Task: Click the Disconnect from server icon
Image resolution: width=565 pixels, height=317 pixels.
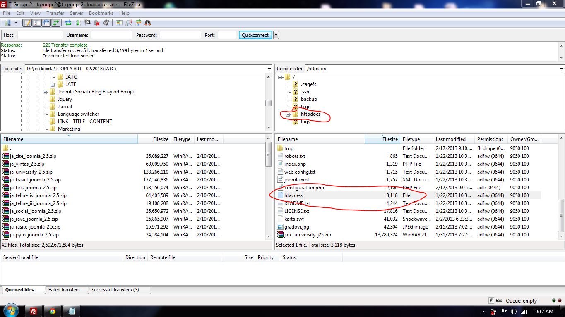Action: tap(97, 23)
